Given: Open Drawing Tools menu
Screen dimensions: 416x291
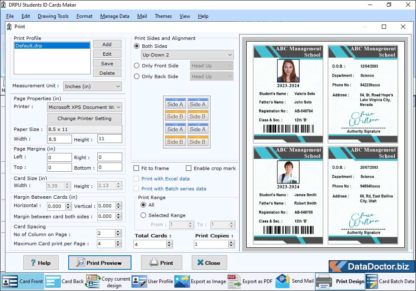Looking at the screenshot, I should (53, 16).
